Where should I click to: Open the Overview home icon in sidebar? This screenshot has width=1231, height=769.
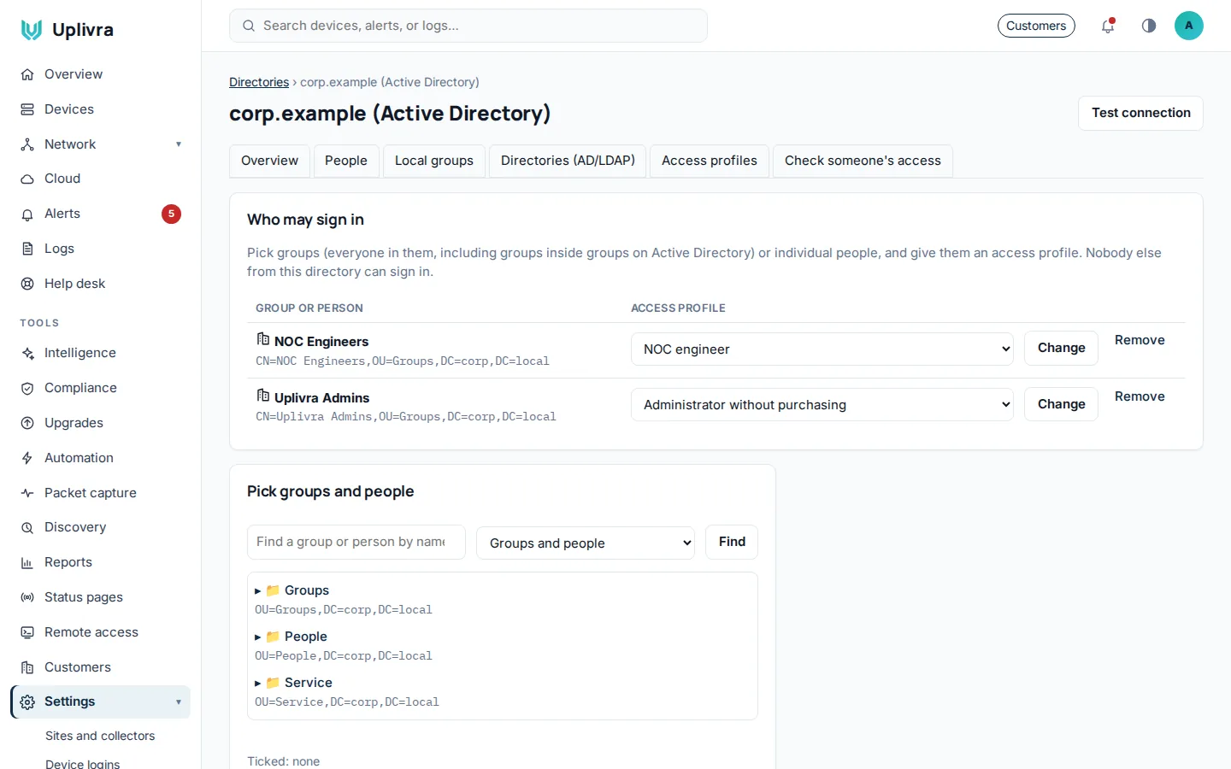pyautogui.click(x=27, y=74)
